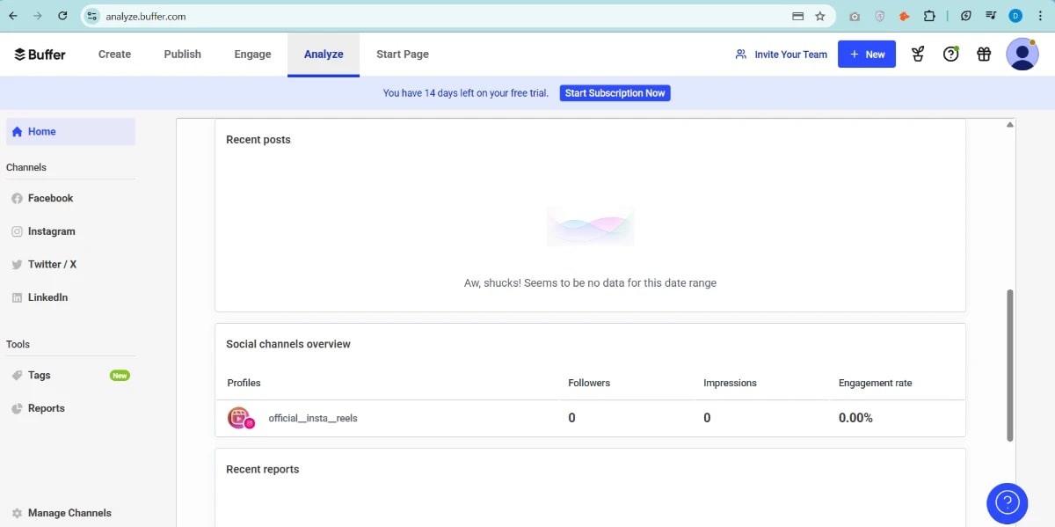Open the Facebook channel analytics
Image resolution: width=1055 pixels, height=527 pixels.
click(49, 198)
